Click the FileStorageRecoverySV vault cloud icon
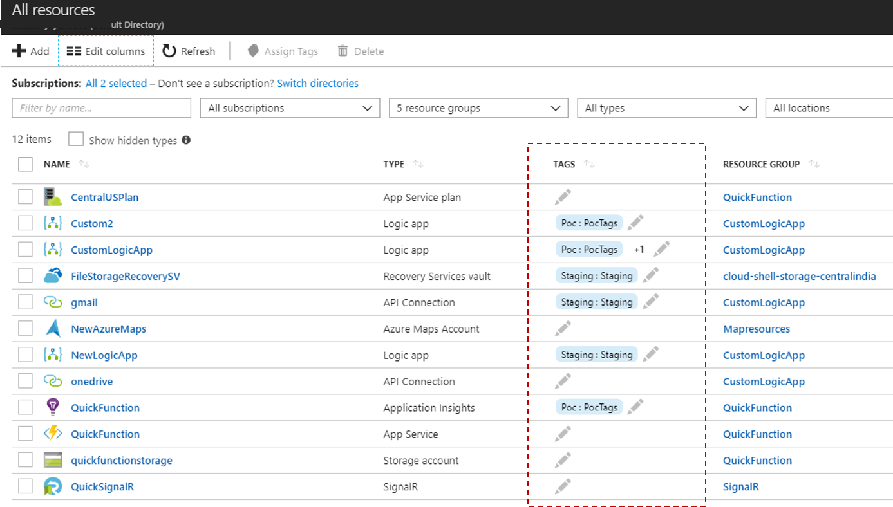This screenshot has height=507, width=893. coord(53,276)
